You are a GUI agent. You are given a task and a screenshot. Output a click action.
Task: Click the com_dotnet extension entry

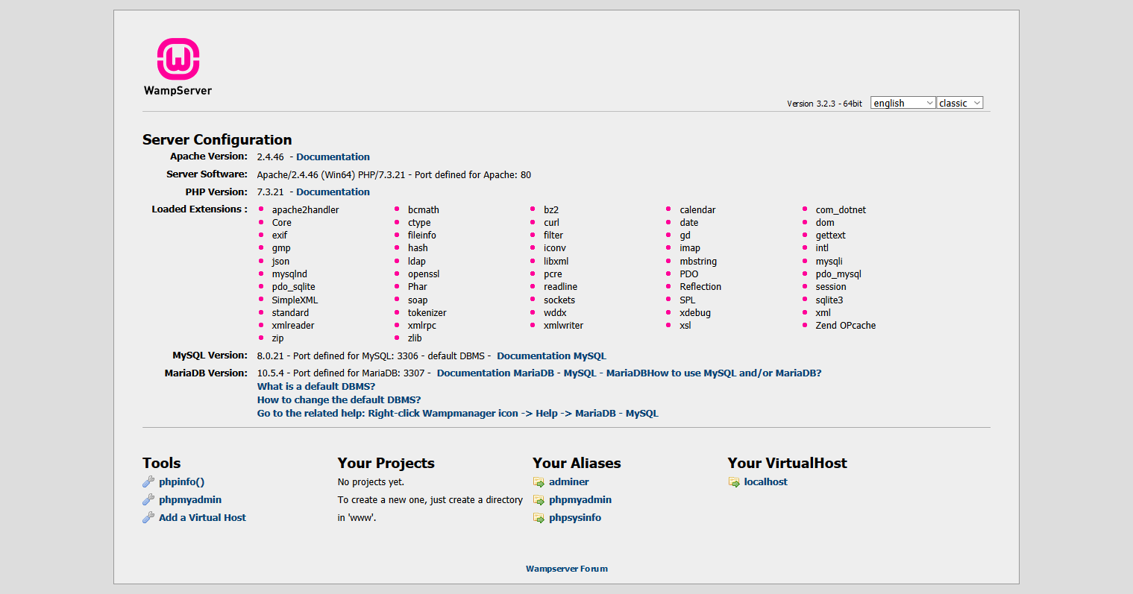click(x=841, y=210)
